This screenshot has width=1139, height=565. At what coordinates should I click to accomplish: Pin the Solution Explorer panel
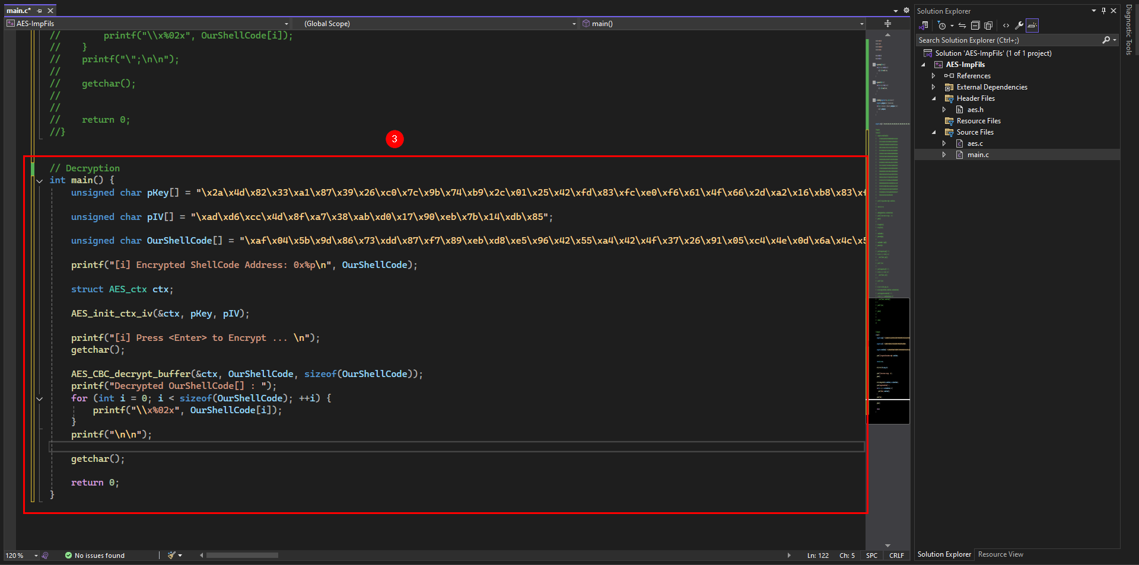(1103, 11)
